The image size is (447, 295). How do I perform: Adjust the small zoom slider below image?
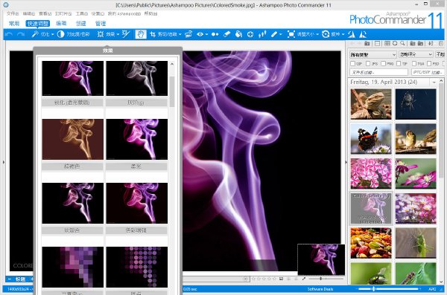click(320, 279)
